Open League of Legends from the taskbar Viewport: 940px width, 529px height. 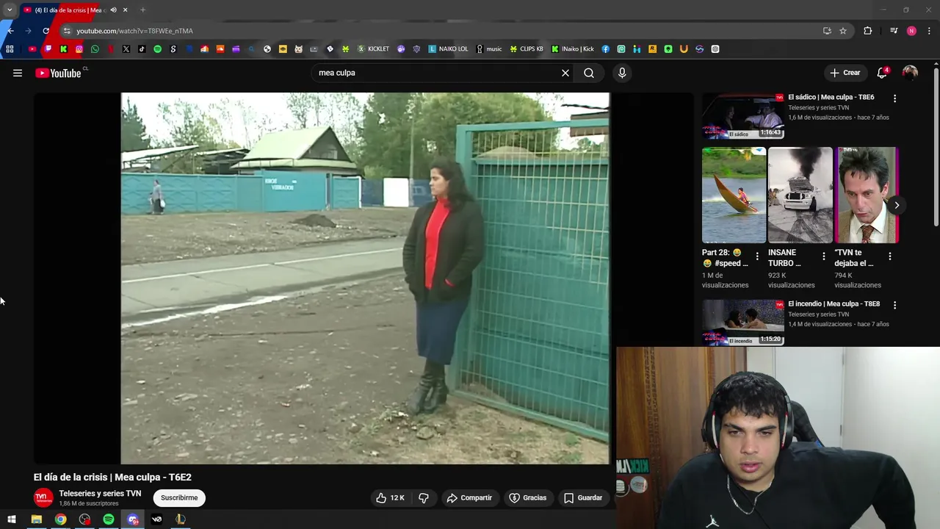pyautogui.click(x=181, y=519)
